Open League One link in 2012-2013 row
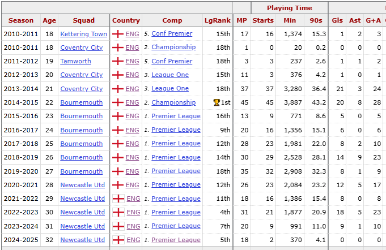Viewport: 386px width, 250px height. tap(170, 75)
